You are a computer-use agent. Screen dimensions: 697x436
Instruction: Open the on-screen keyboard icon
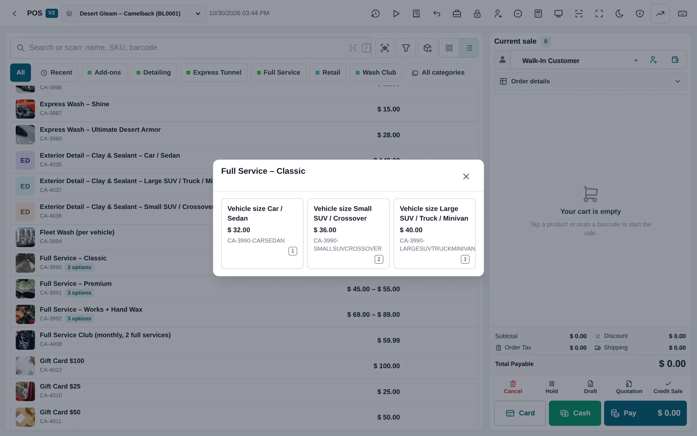[682, 14]
